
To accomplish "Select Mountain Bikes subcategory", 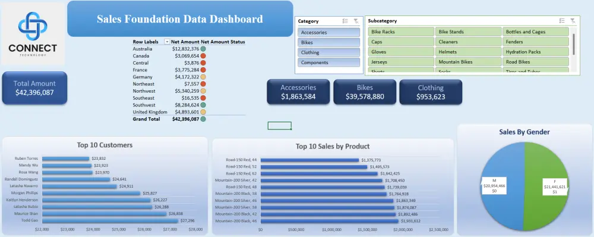I will 468,62.
